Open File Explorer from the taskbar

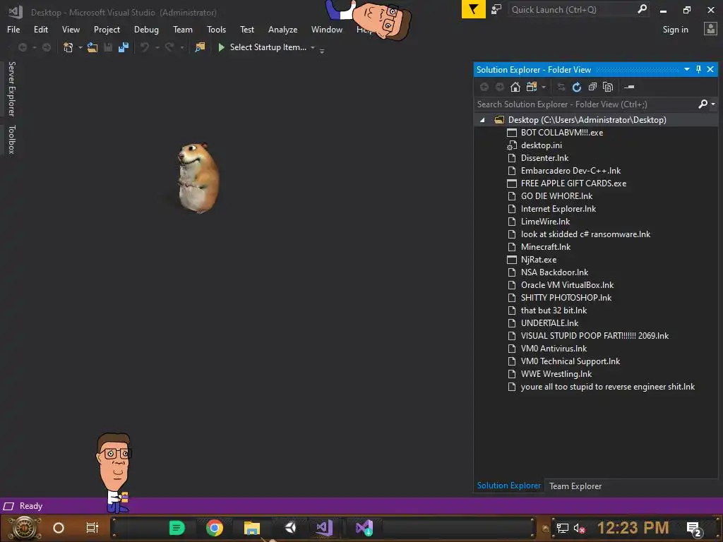click(x=252, y=528)
